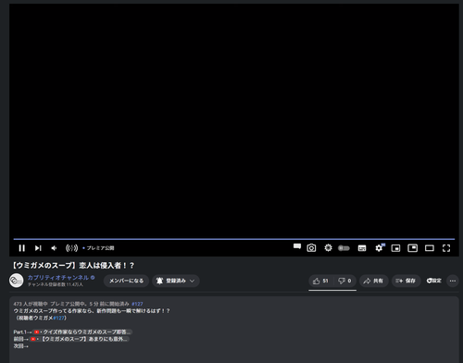The height and width of the screenshot is (363, 463).
Task: Click the #127 hashtag in stats line
Action: tap(137, 304)
